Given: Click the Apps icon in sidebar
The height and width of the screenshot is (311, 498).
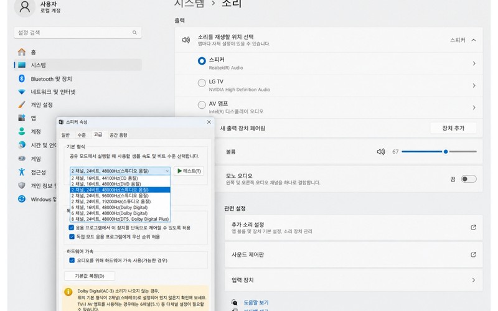Looking at the screenshot, I should [22, 118].
